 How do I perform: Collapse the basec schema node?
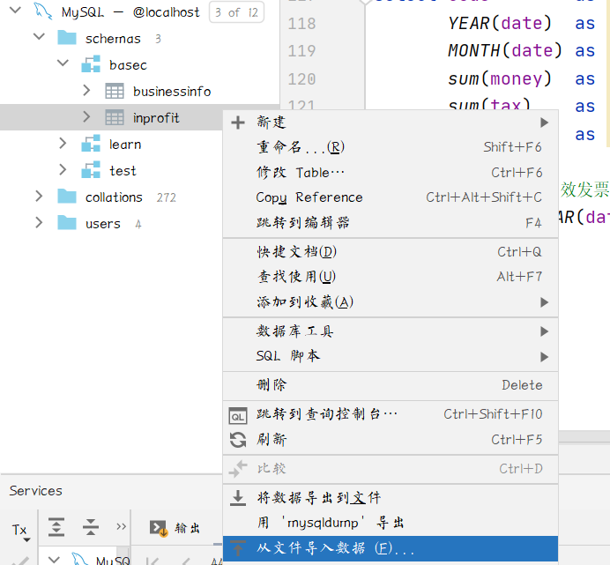tap(63, 63)
